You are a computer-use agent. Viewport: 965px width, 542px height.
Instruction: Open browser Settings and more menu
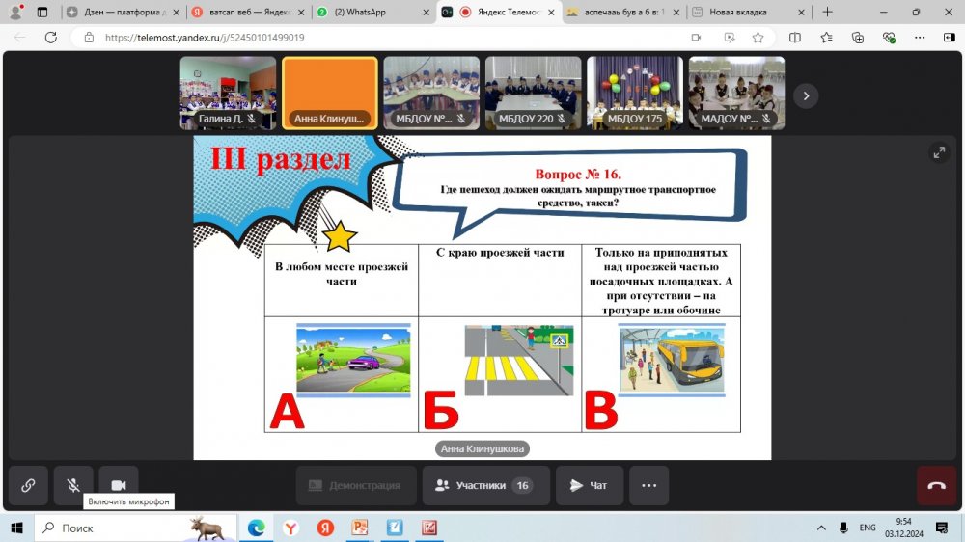[920, 38]
